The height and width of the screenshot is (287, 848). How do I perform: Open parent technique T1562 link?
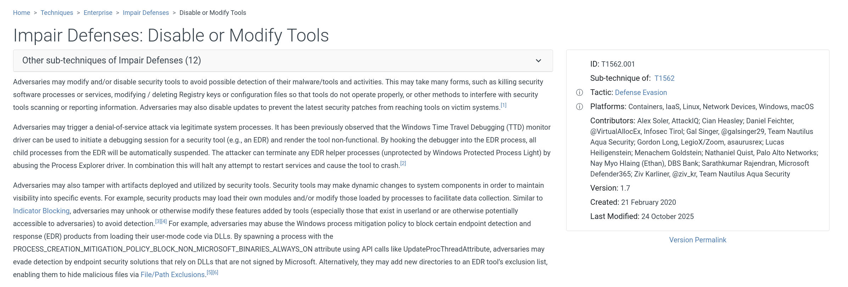click(664, 78)
